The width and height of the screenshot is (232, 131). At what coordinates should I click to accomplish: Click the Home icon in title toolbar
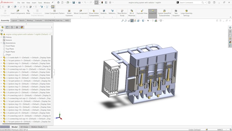point(58,2)
